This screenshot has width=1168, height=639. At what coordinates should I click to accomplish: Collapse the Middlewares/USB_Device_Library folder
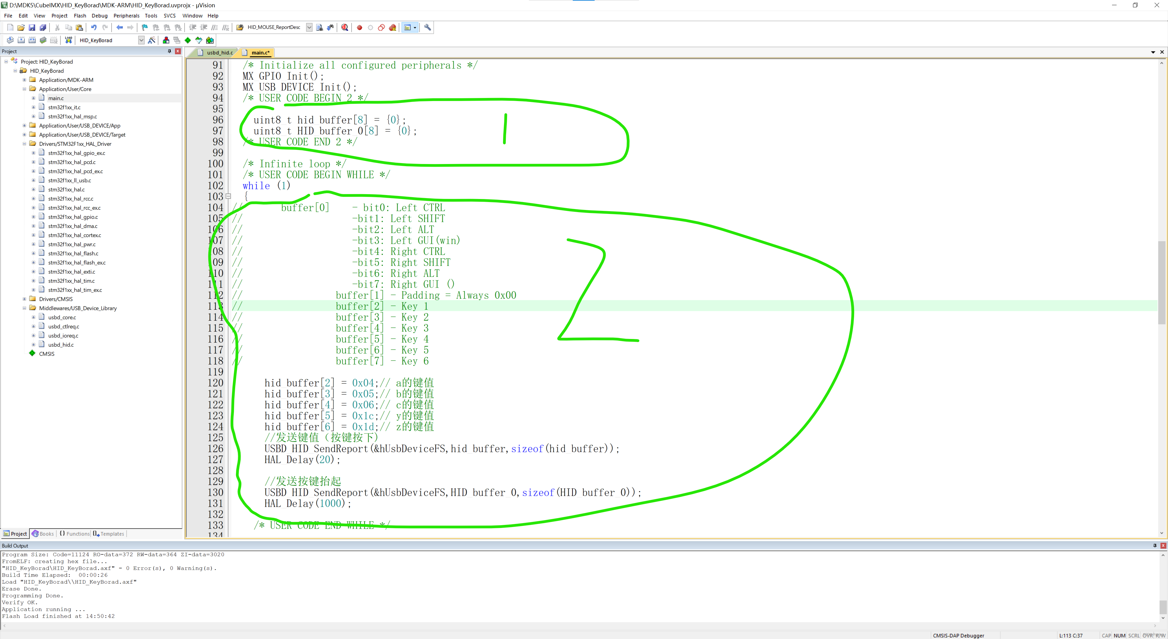pos(24,308)
